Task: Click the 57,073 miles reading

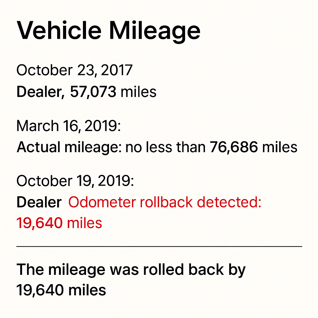Action: pyautogui.click(x=113, y=92)
